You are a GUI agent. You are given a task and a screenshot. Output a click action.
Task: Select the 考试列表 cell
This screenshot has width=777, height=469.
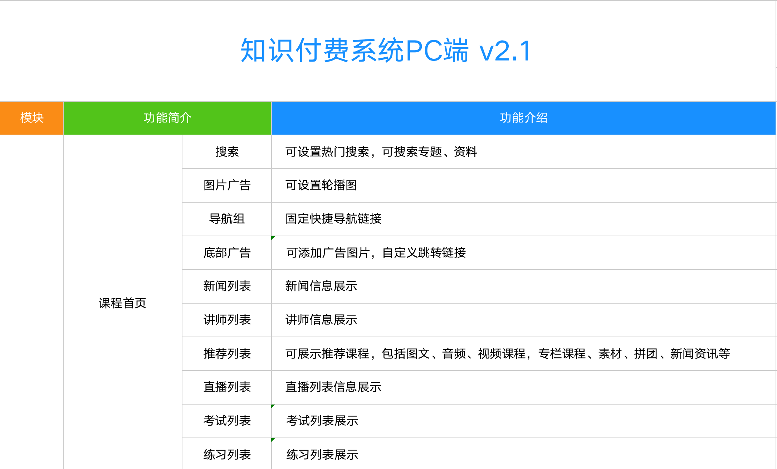(227, 421)
